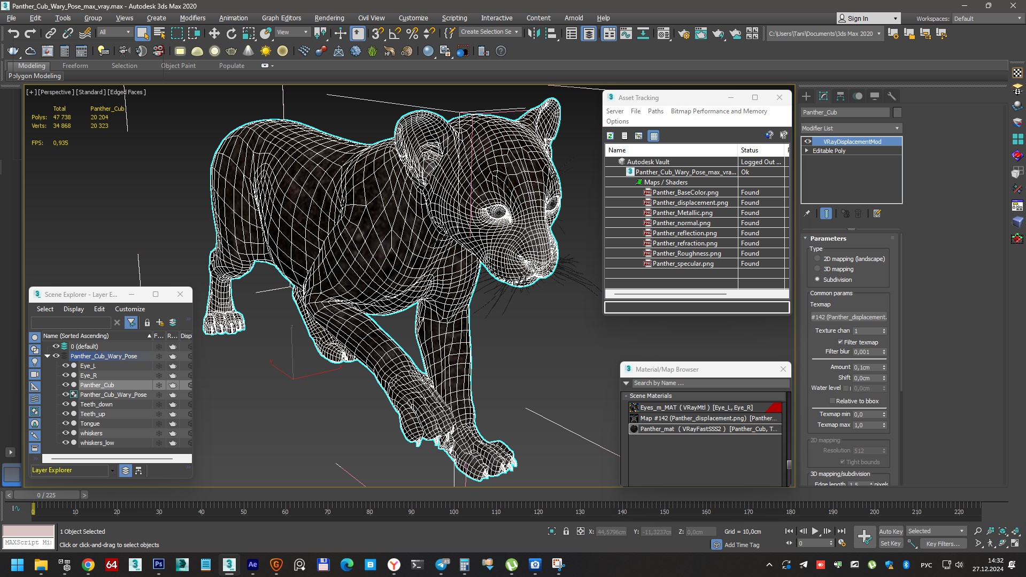Select the Select and Rotate tool

tap(231, 34)
